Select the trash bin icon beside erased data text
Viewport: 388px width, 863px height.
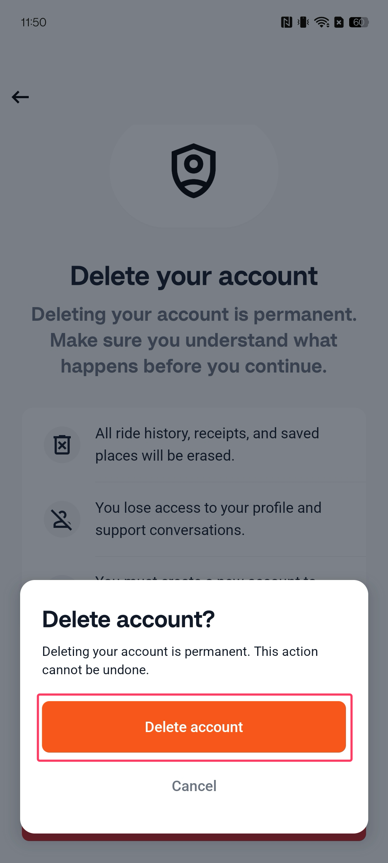tap(62, 444)
